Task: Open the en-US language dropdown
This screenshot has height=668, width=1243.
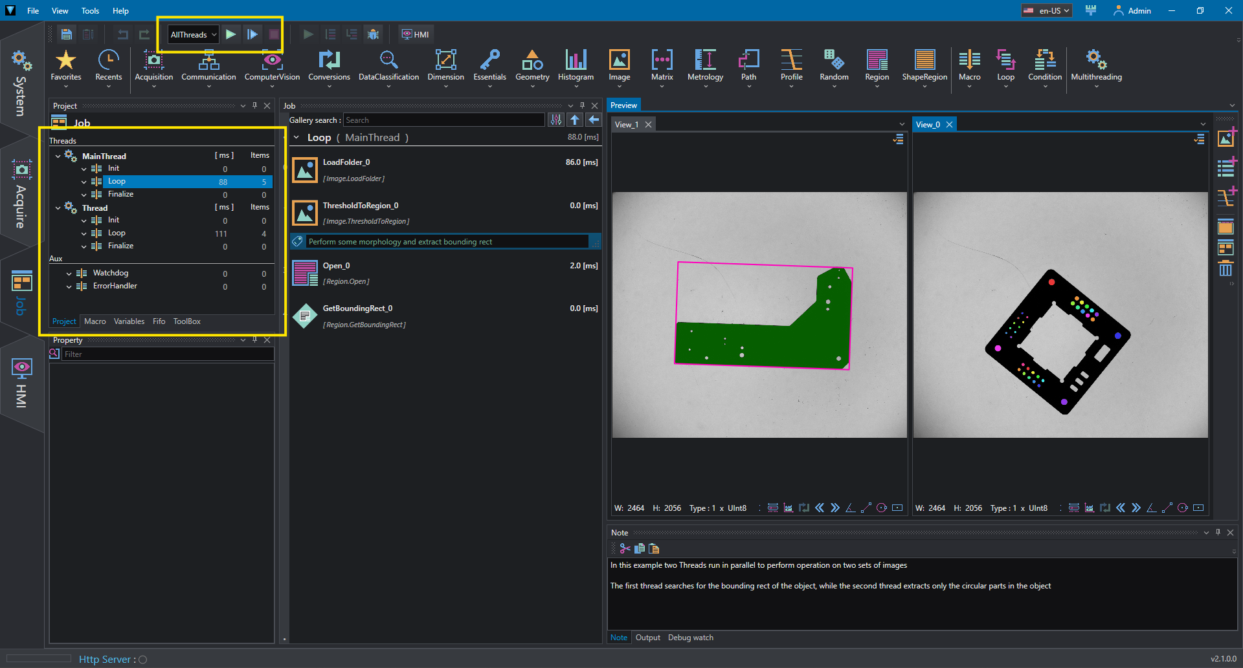Action: pos(1046,10)
